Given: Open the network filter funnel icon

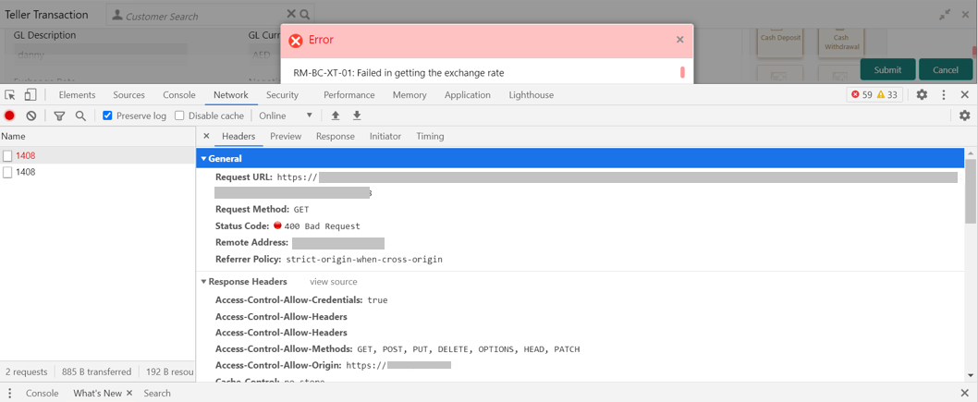Looking at the screenshot, I should 59,116.
